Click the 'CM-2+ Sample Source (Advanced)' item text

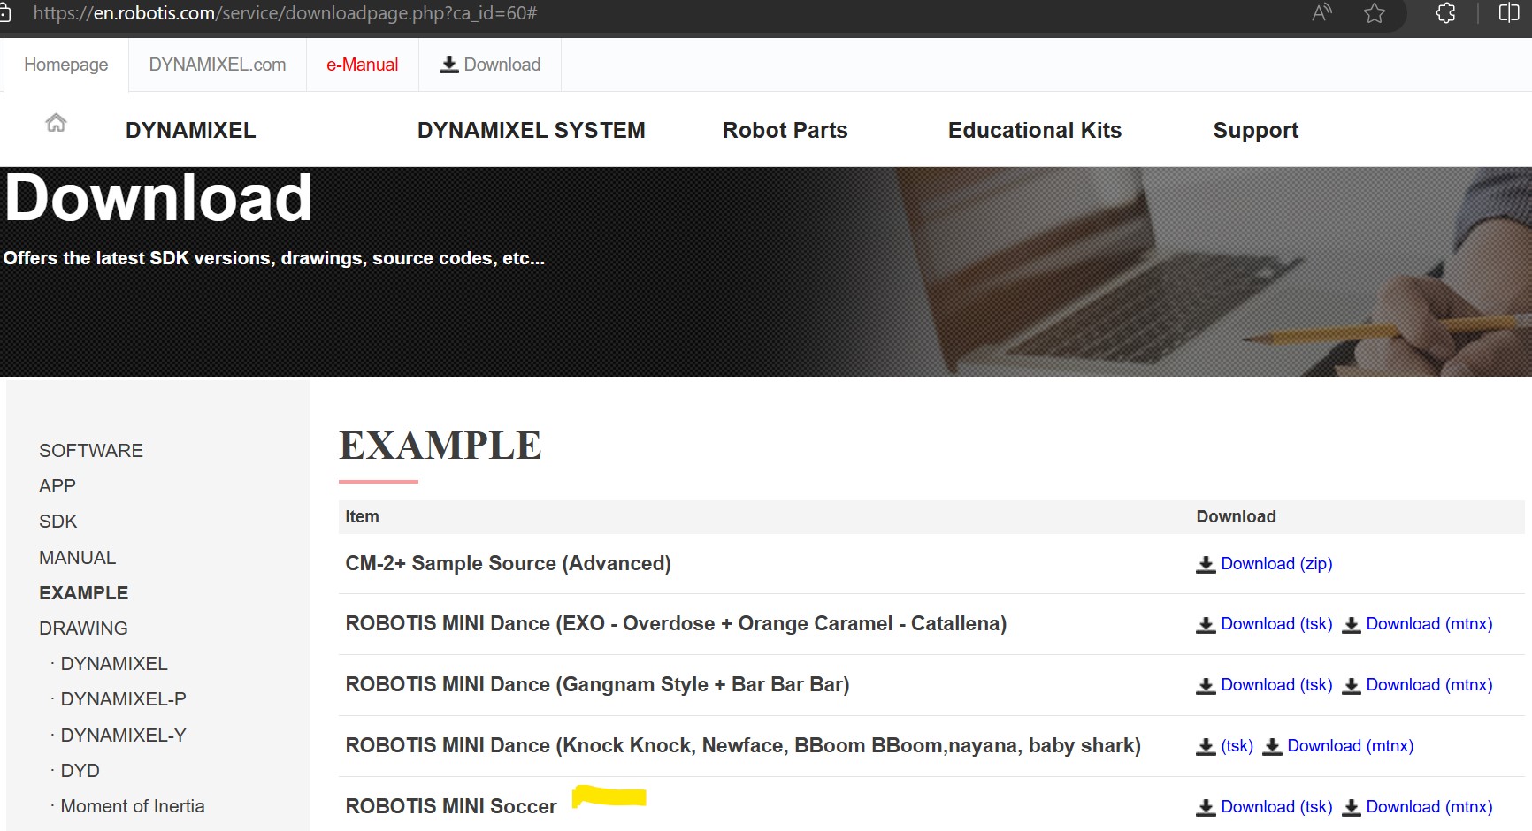click(x=509, y=564)
